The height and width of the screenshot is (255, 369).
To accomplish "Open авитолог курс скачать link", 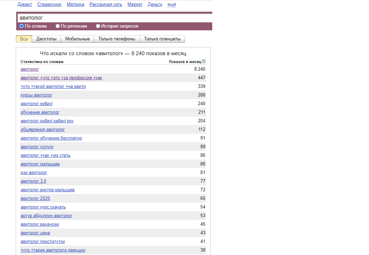I will [43, 207].
